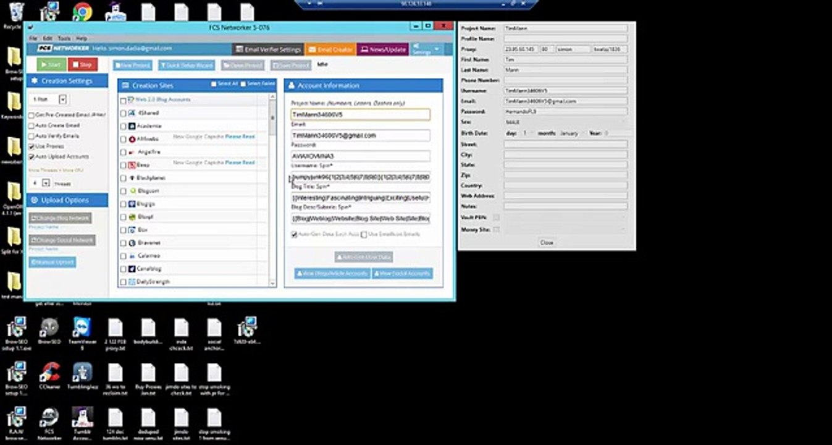Select the TeamViewer desktop icon
The width and height of the screenshot is (832, 445).
[82, 333]
